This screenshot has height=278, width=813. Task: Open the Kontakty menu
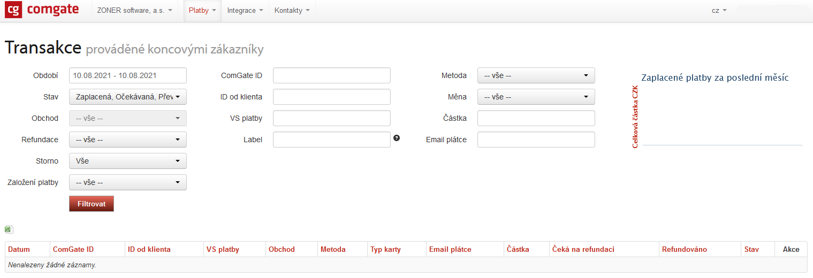292,11
